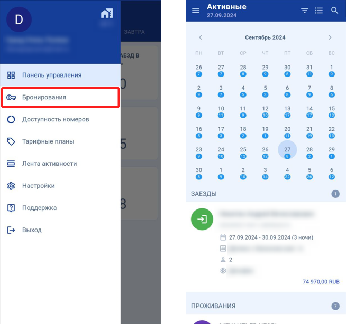Click the Активные header title
The height and width of the screenshot is (324, 346).
[x=226, y=7]
